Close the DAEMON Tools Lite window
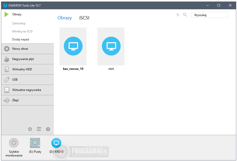This screenshot has width=237, height=161. (230, 5)
